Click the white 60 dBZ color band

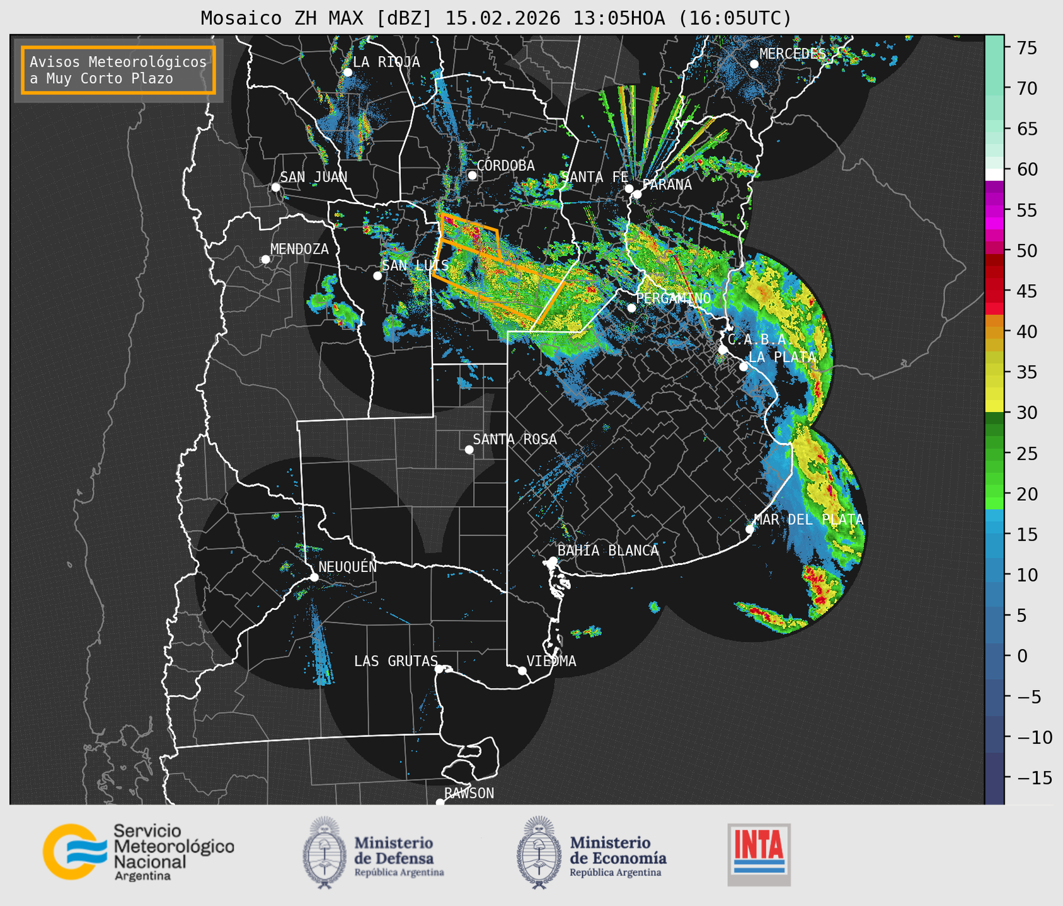point(994,174)
